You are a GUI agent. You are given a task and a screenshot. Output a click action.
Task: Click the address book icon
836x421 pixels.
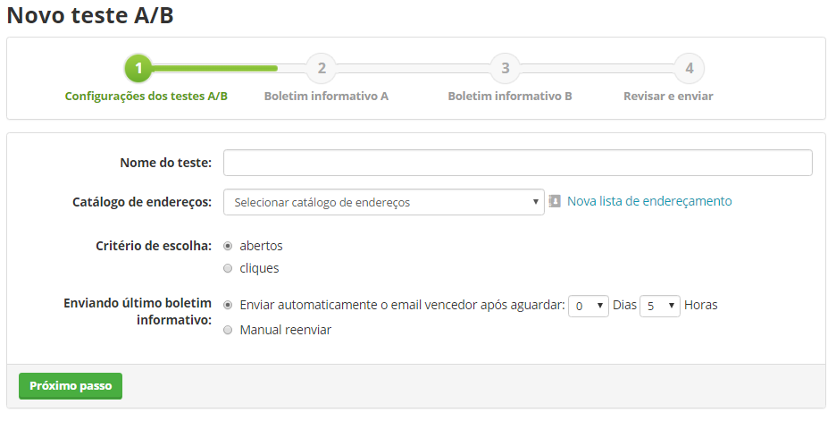(555, 201)
